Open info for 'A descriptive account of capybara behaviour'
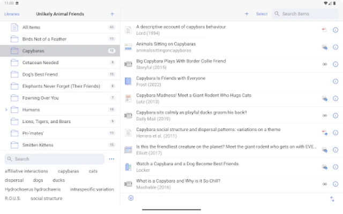Screen dimensions: 343x214 pos(335,30)
